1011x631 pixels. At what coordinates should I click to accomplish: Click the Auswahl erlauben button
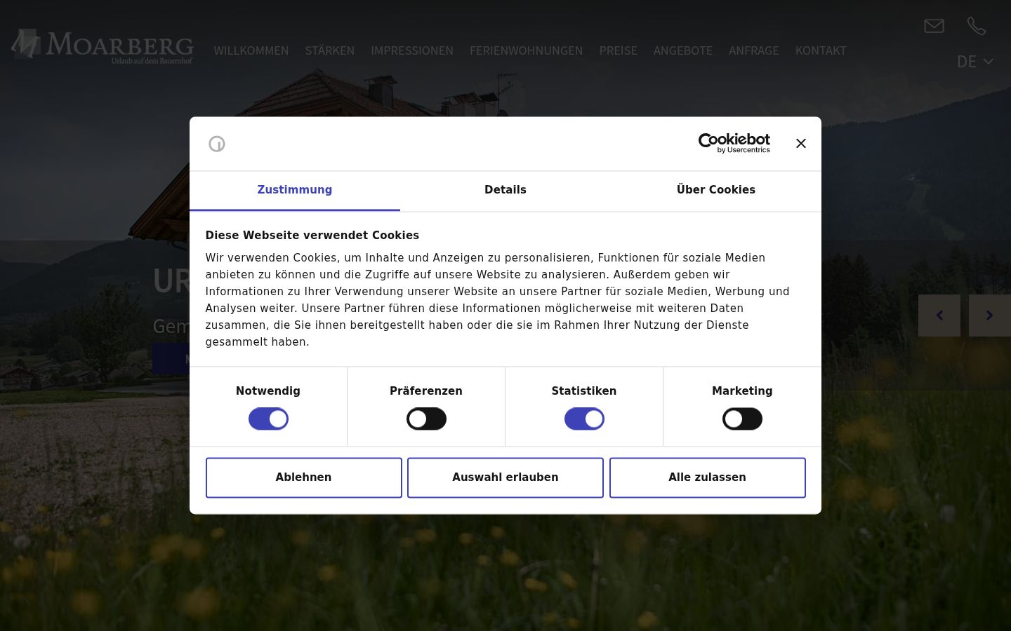point(505,477)
